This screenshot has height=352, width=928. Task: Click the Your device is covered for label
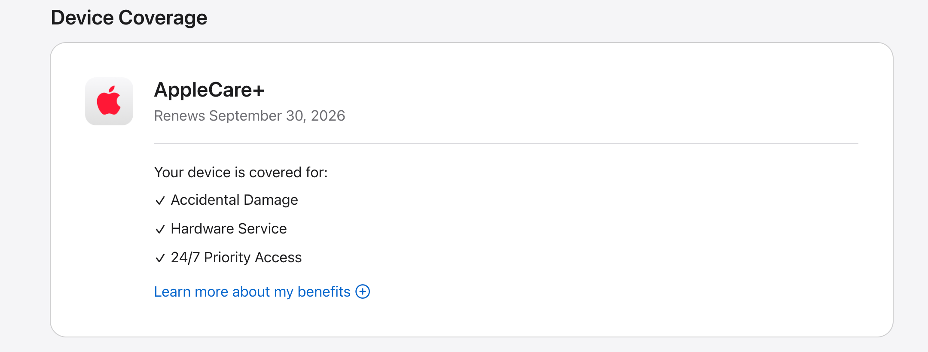(241, 173)
